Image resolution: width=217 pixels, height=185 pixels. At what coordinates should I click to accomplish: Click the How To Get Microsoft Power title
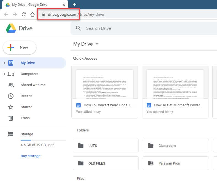[178, 105]
